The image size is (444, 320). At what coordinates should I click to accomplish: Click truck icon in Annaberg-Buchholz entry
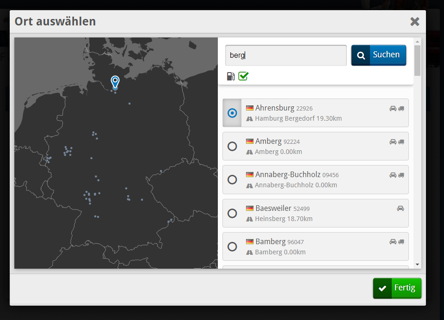tap(401, 175)
